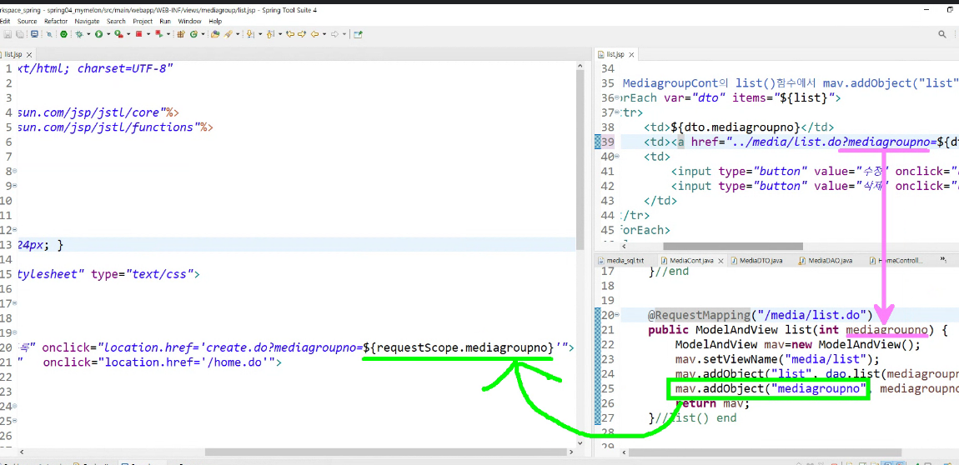Toggle code folding at line 36 forEach
Image resolution: width=959 pixels, height=465 pixels.
pos(618,98)
